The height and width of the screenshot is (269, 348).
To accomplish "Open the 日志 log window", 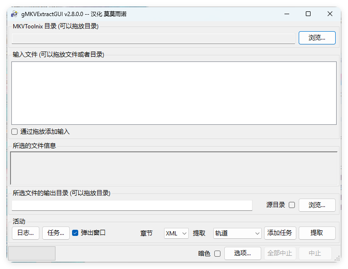I will pos(25,233).
